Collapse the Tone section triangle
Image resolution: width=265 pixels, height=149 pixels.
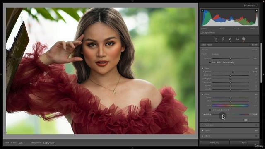pyautogui.click(x=203, y=68)
